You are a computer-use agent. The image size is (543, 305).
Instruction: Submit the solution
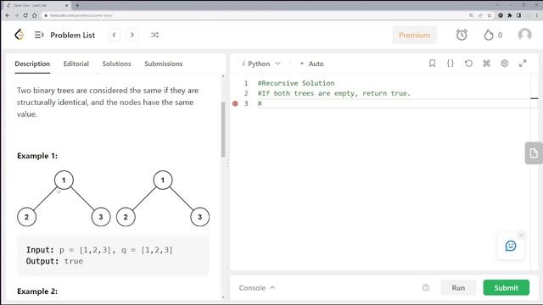[506, 288]
